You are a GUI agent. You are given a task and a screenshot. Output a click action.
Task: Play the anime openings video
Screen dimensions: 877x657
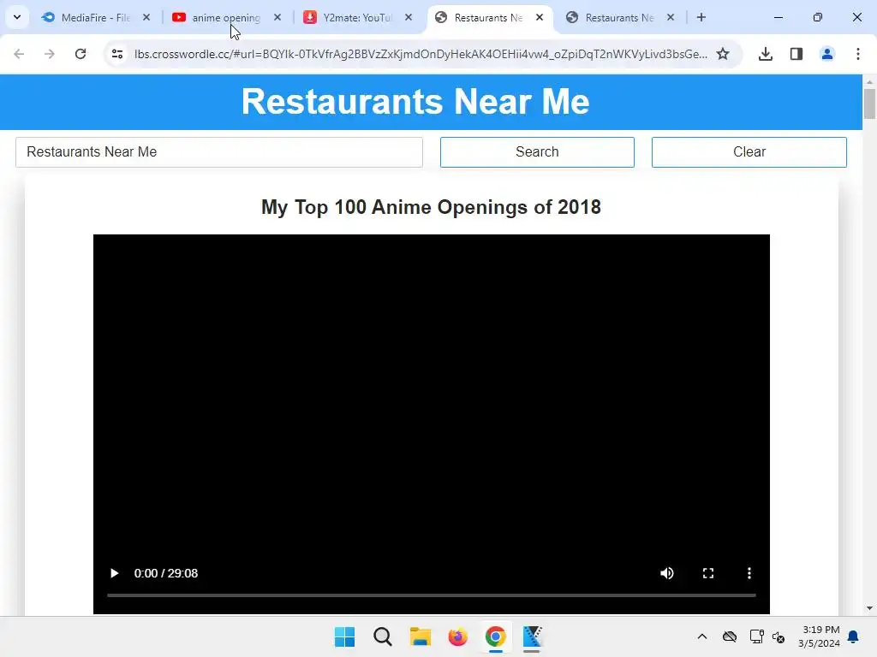tap(114, 573)
